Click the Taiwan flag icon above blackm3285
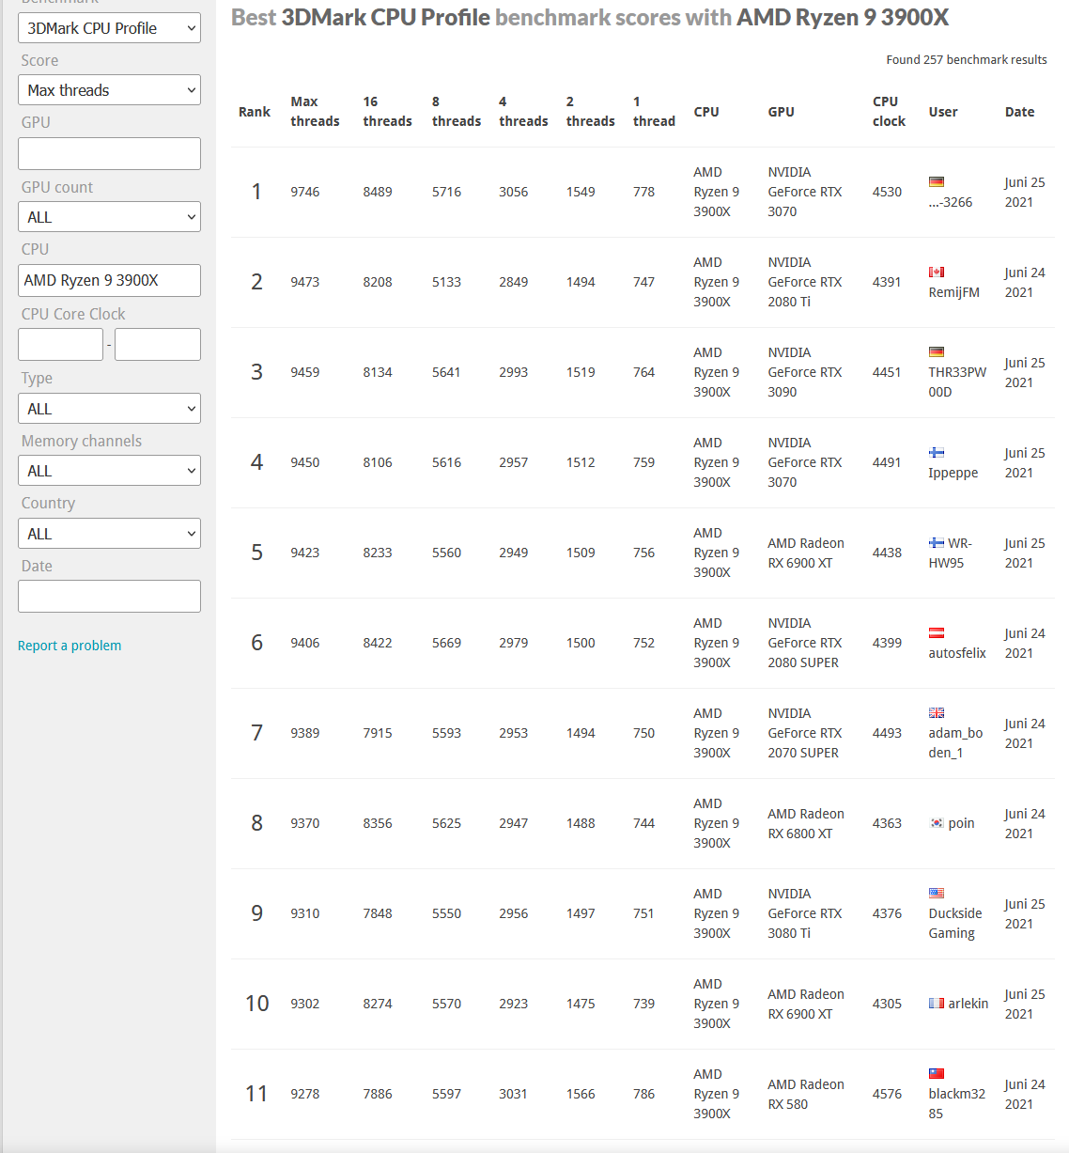 936,1074
